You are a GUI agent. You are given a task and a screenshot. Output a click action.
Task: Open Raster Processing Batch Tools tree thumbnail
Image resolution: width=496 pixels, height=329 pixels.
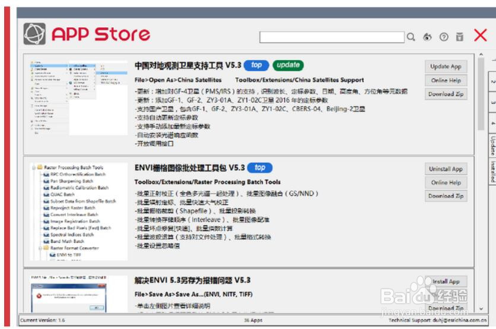pyautogui.click(x=79, y=211)
